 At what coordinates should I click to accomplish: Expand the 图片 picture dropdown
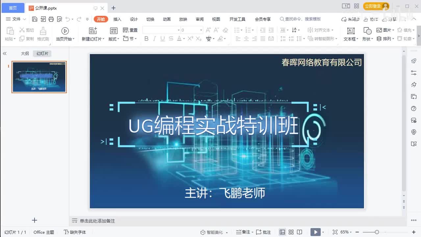coord(394,30)
